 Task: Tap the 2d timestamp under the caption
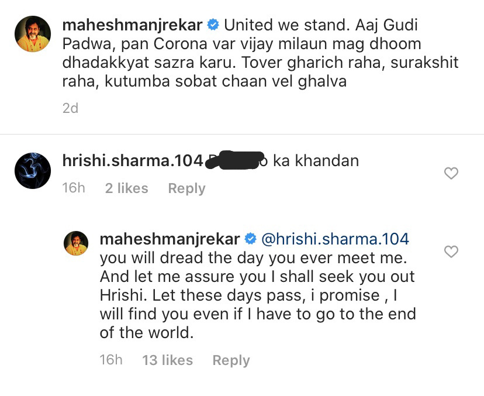pyautogui.click(x=70, y=108)
